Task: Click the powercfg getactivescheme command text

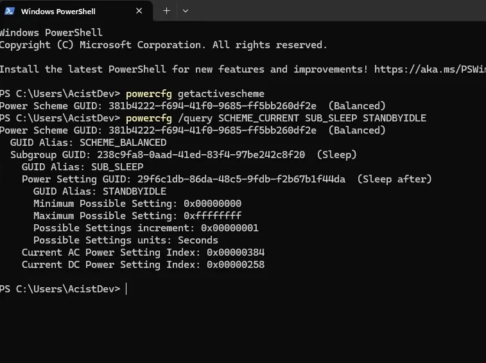Action: (x=195, y=94)
